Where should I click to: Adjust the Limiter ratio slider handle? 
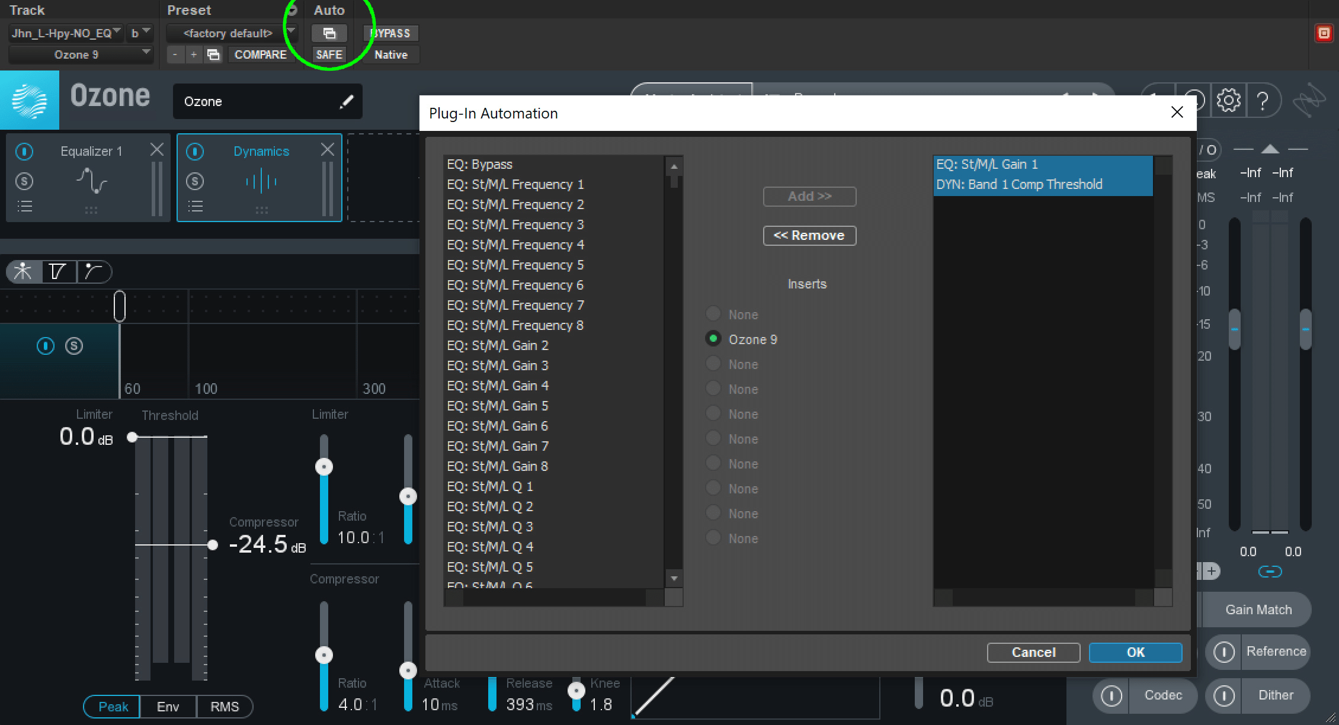click(x=323, y=467)
